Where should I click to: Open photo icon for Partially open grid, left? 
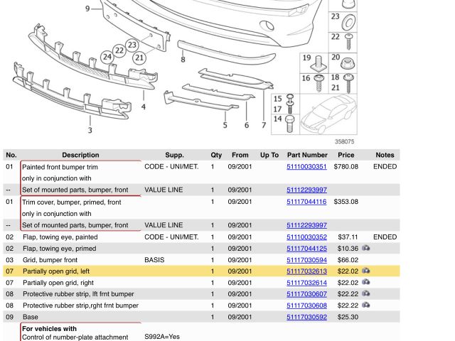pyautogui.click(x=365, y=271)
